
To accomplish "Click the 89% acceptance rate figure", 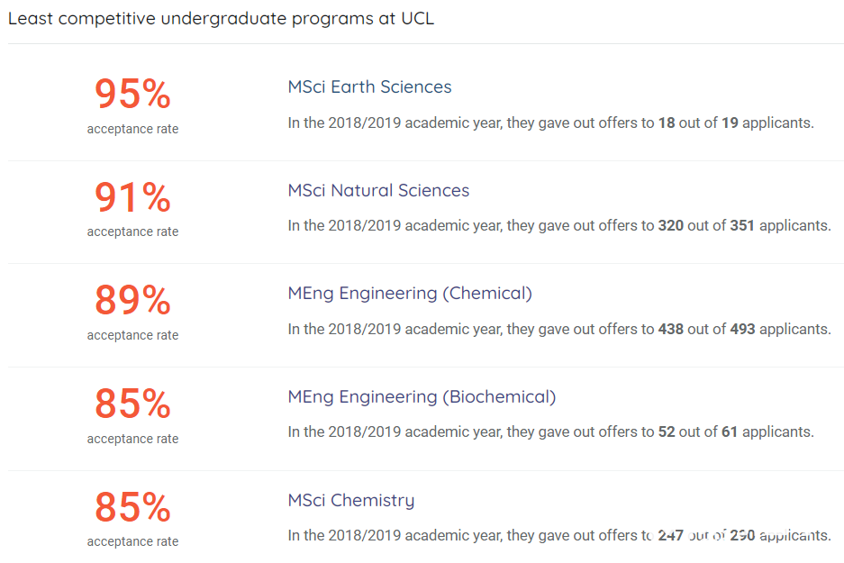I will 132,300.
